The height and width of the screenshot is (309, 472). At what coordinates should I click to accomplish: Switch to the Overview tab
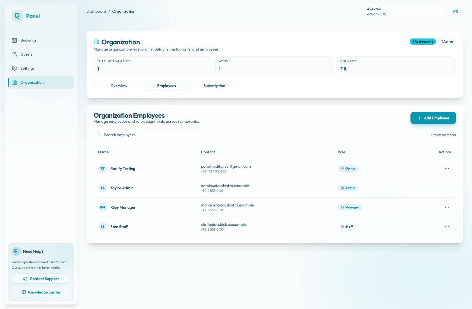click(119, 86)
